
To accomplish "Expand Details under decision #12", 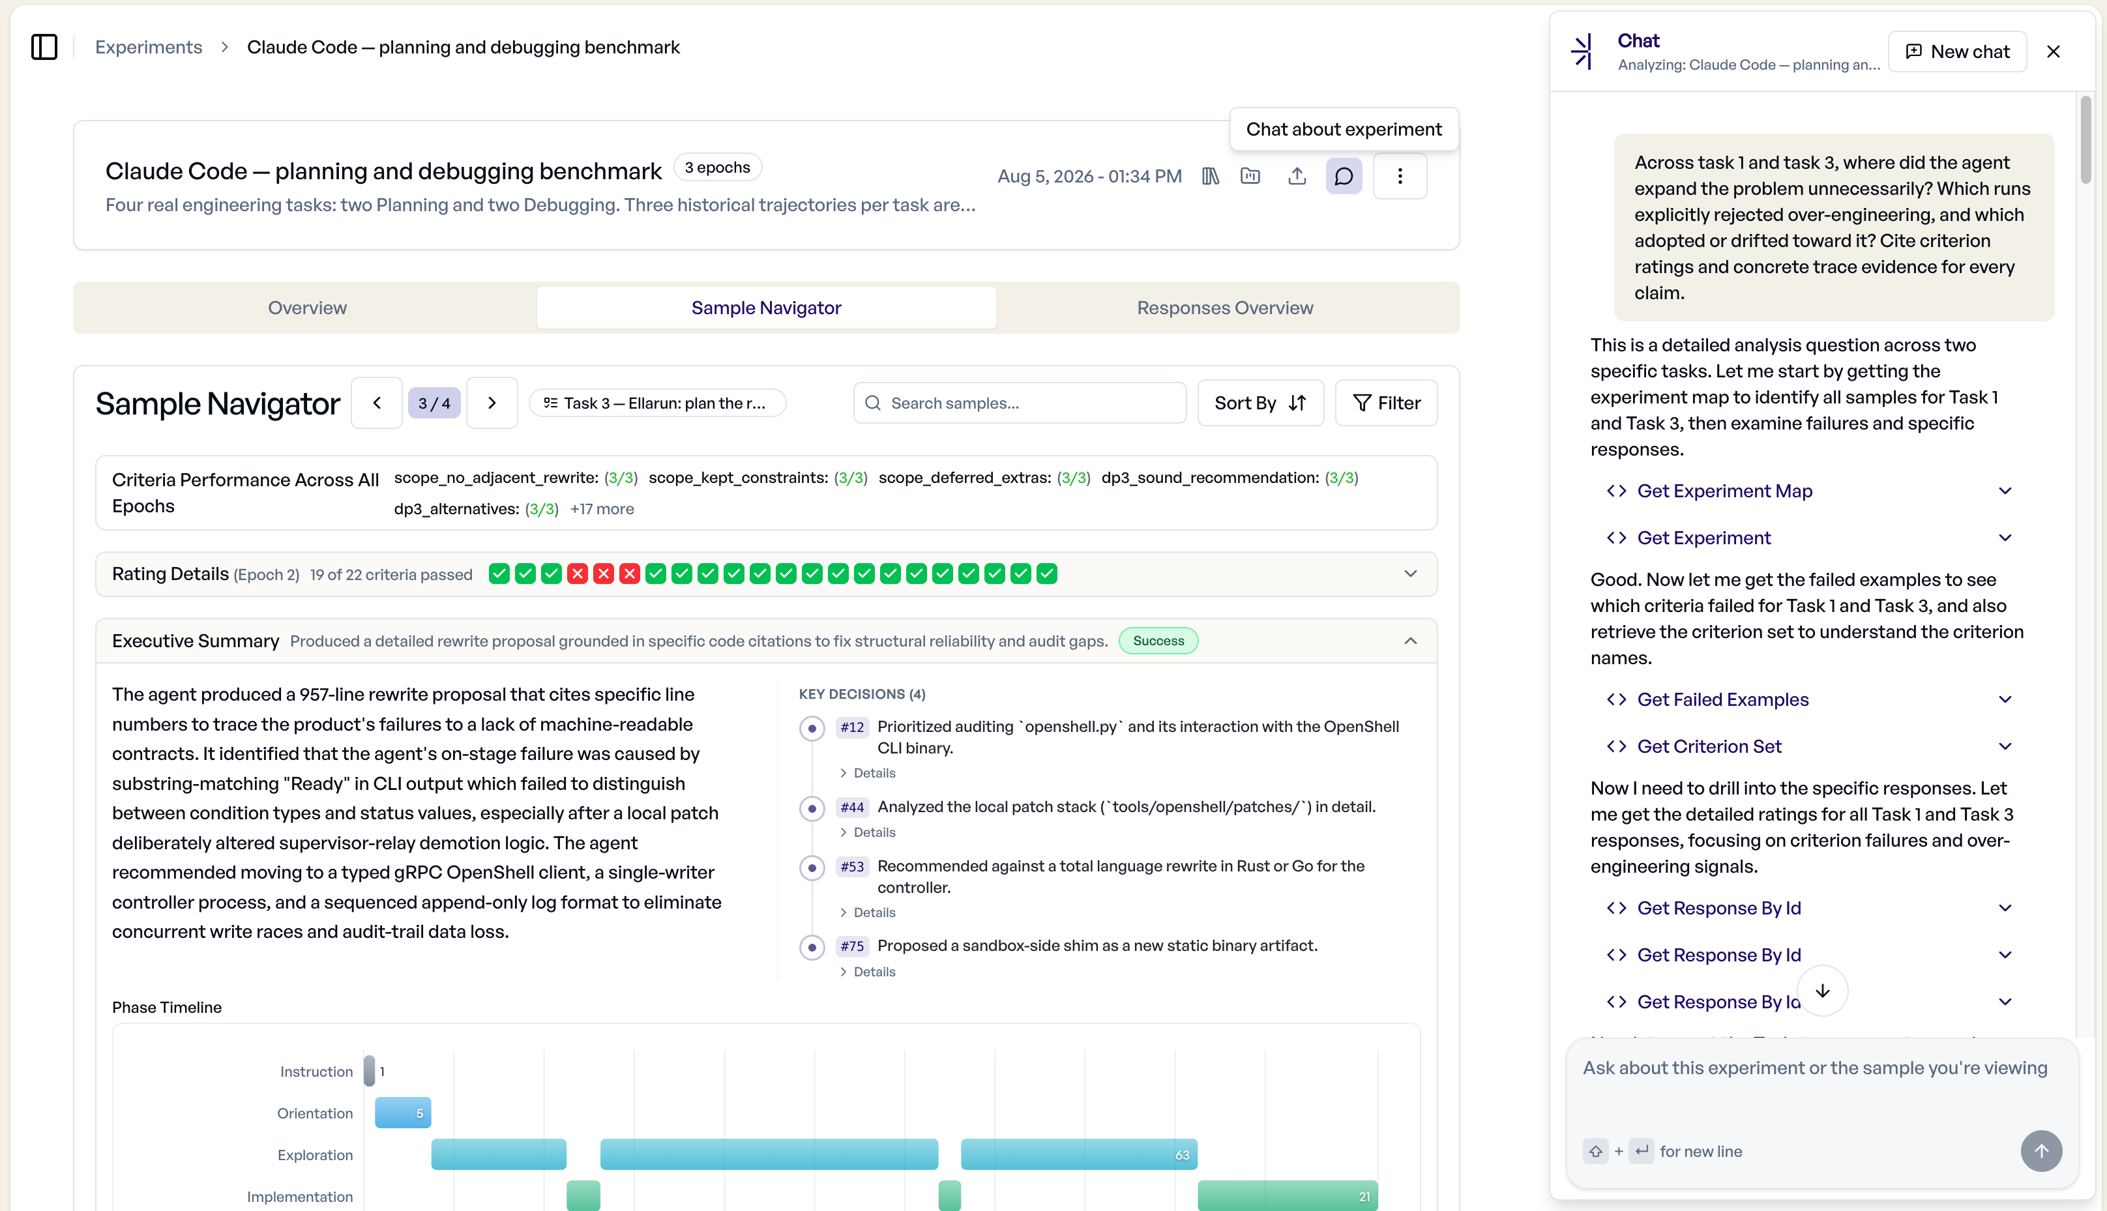I will click(868, 774).
